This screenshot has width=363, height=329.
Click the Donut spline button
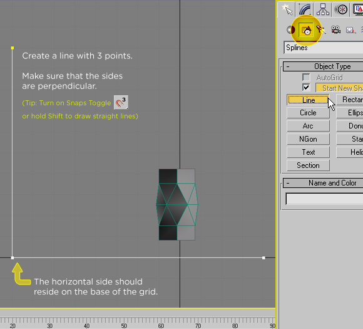tap(350, 126)
